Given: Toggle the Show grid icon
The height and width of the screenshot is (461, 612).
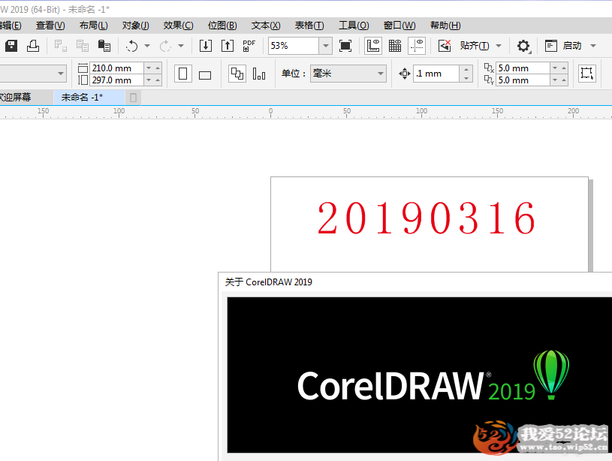Looking at the screenshot, I should pos(395,46).
